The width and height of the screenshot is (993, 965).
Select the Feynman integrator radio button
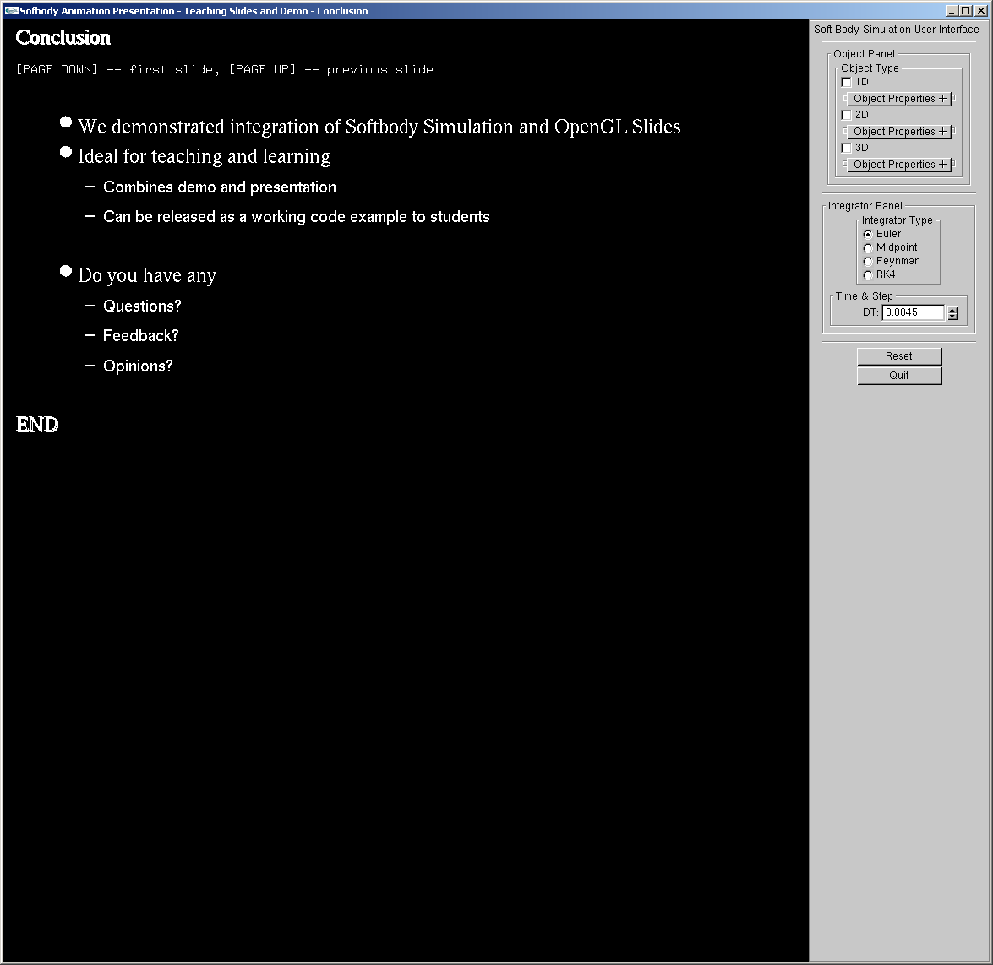(x=868, y=262)
